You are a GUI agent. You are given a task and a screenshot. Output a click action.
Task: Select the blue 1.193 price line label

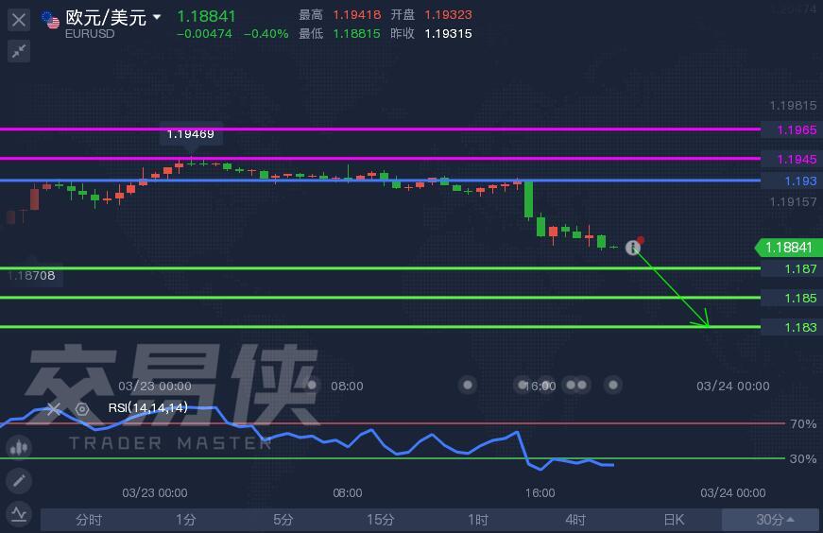pyautogui.click(x=793, y=181)
